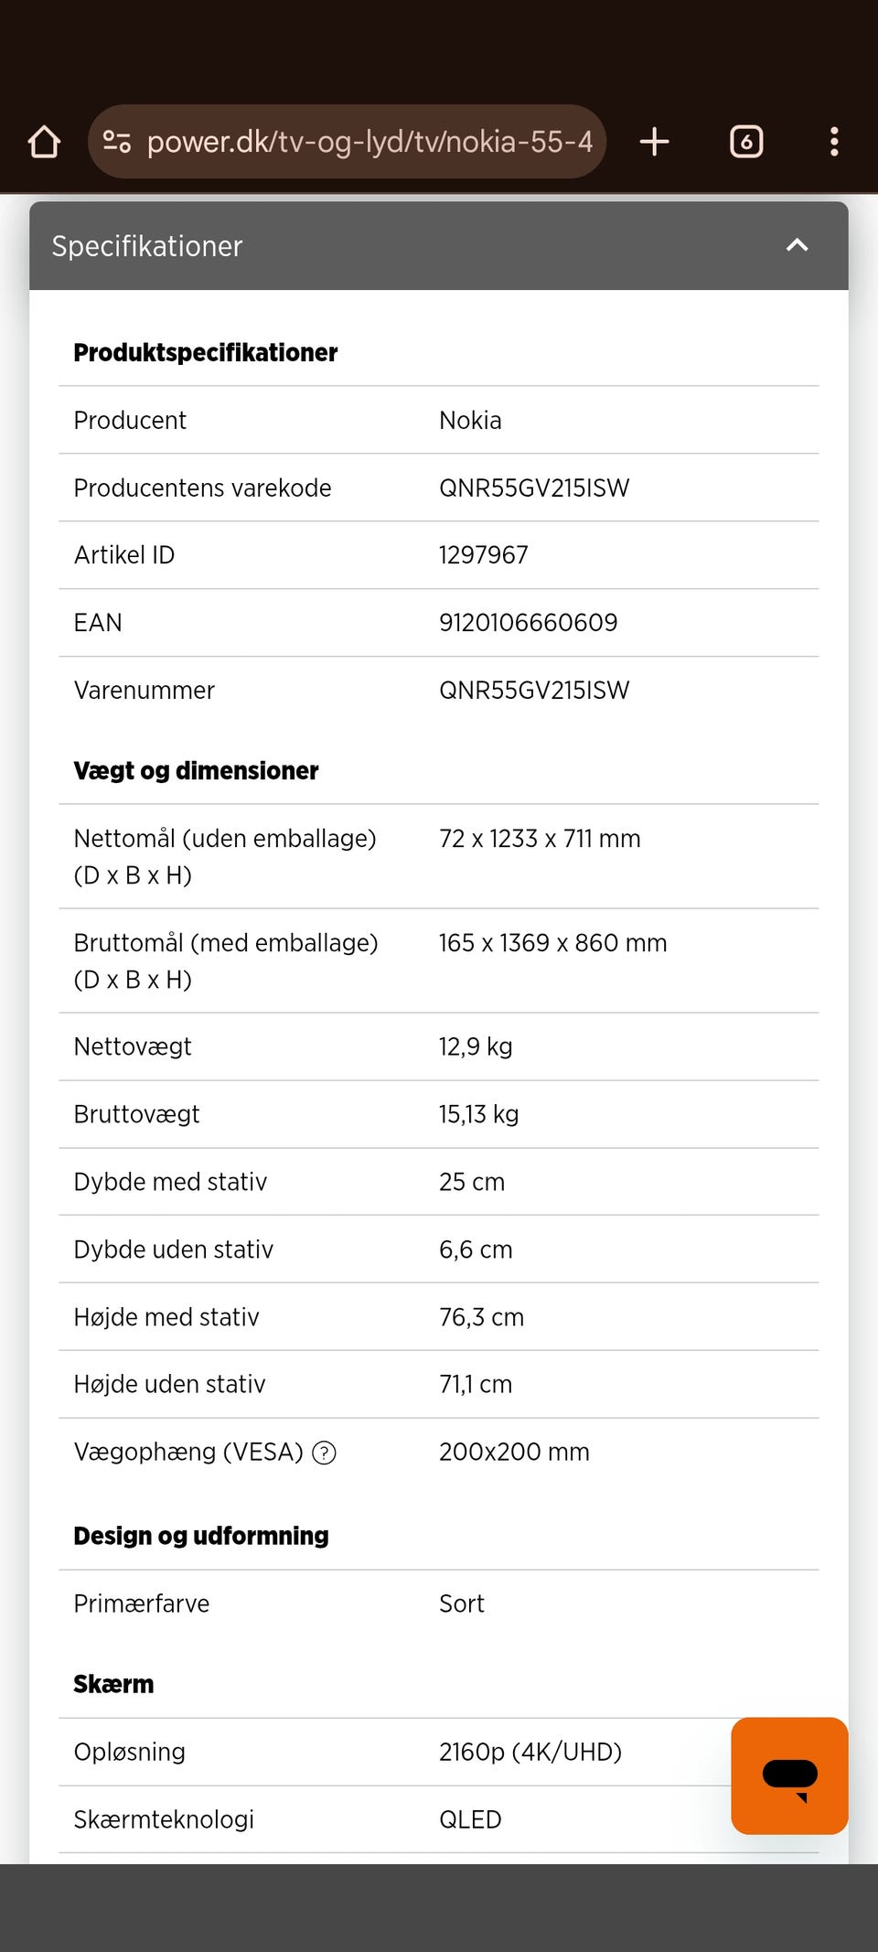Click the VESA help question mark icon

click(x=324, y=1453)
